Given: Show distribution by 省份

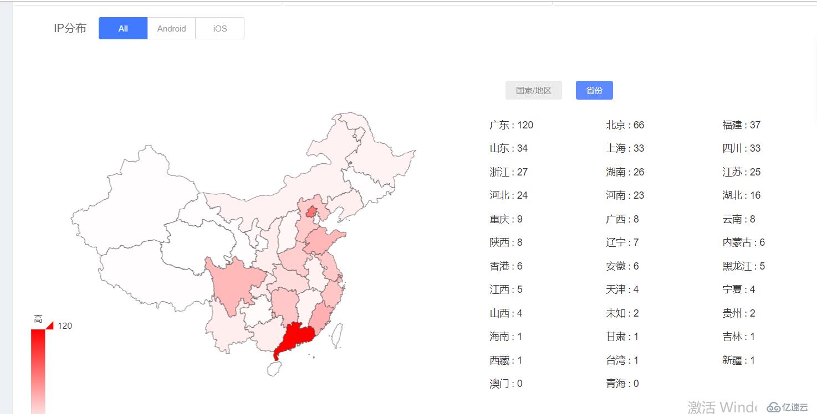Looking at the screenshot, I should 594,90.
